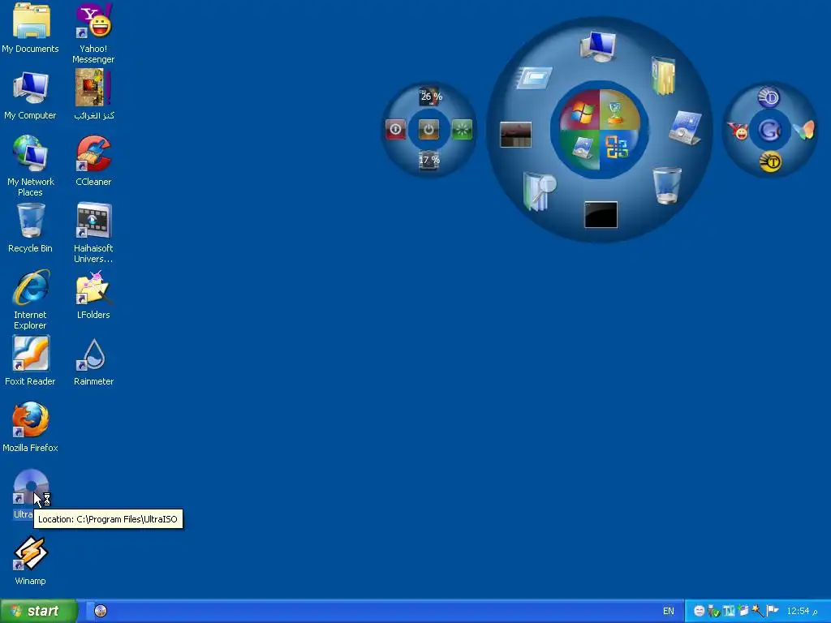831x623 pixels.
Task: Click the Run dialog icon in the circle dock
Action: 534,78
